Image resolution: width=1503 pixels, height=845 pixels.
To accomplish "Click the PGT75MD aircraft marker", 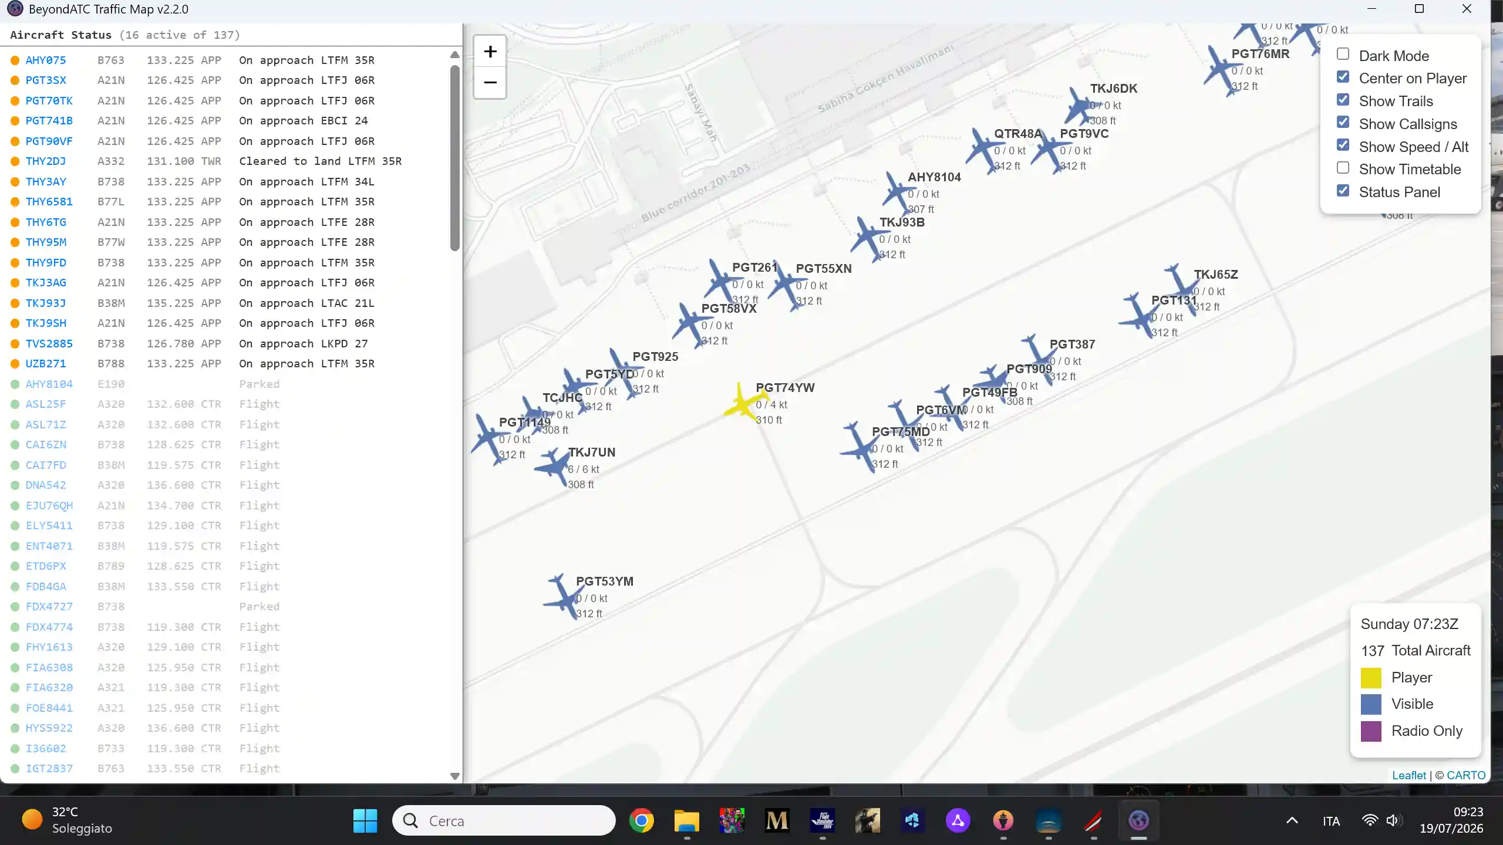I will pos(860,447).
